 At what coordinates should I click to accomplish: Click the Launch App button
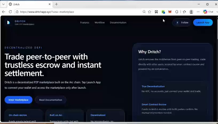[x=203, y=22]
